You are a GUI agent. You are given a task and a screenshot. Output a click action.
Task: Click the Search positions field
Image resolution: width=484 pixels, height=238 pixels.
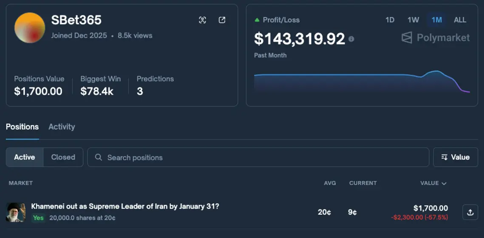(263, 157)
